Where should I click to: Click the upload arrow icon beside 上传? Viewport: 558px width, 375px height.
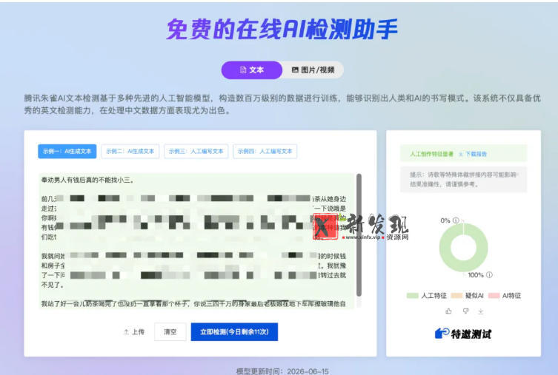[x=126, y=331]
